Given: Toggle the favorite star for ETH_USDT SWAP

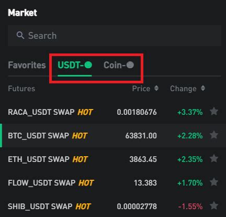Looking at the screenshot, I should (x=214, y=159).
